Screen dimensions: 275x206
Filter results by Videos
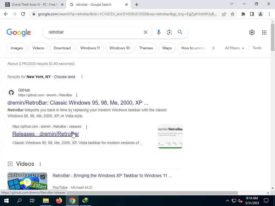(x=38, y=48)
